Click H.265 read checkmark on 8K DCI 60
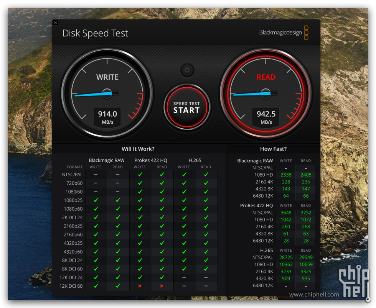Image resolution: width=376 pixels, height=308 pixels. 206,269
